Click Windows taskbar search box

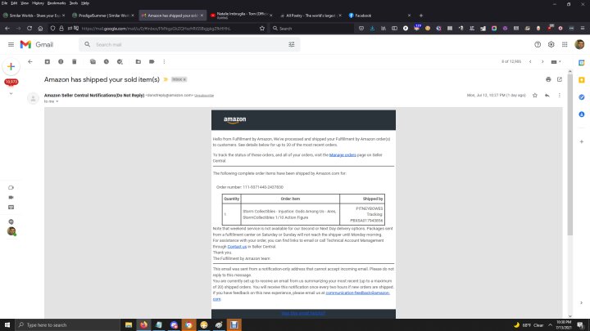point(68,324)
